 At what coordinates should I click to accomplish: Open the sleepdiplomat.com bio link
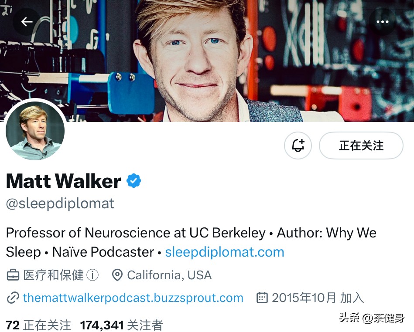[224, 252]
